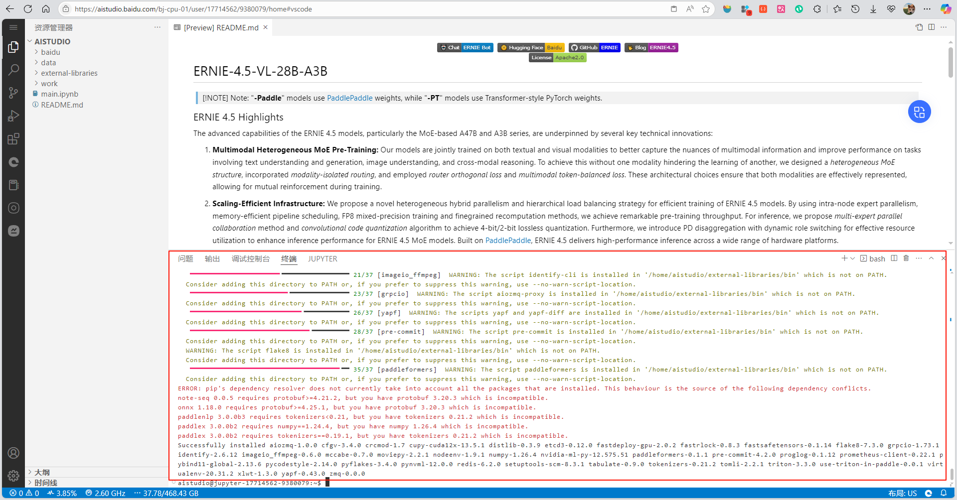Click the blue floating assistant button
This screenshot has height=500, width=957.
[920, 112]
